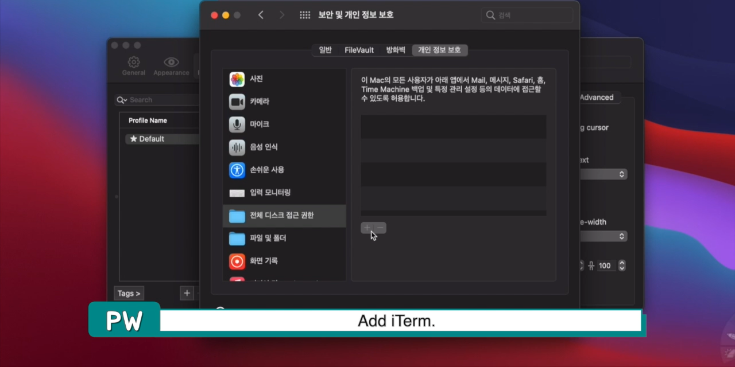Screen dimensions: 735x367
Task: Click the System Preferences search field (검색)
Action: point(527,15)
